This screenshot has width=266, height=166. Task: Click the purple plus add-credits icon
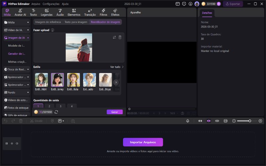click(219, 4)
